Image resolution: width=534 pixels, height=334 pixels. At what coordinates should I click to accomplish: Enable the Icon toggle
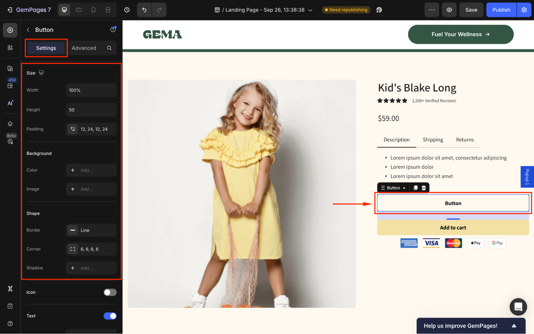[110, 292]
